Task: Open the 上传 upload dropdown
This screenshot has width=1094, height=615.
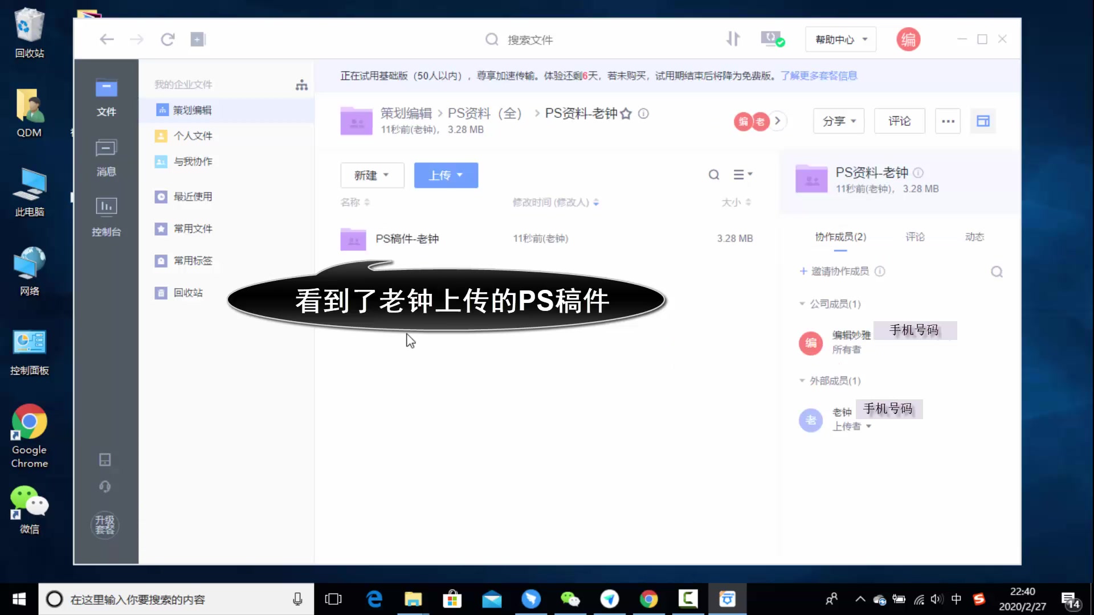Action: (446, 175)
